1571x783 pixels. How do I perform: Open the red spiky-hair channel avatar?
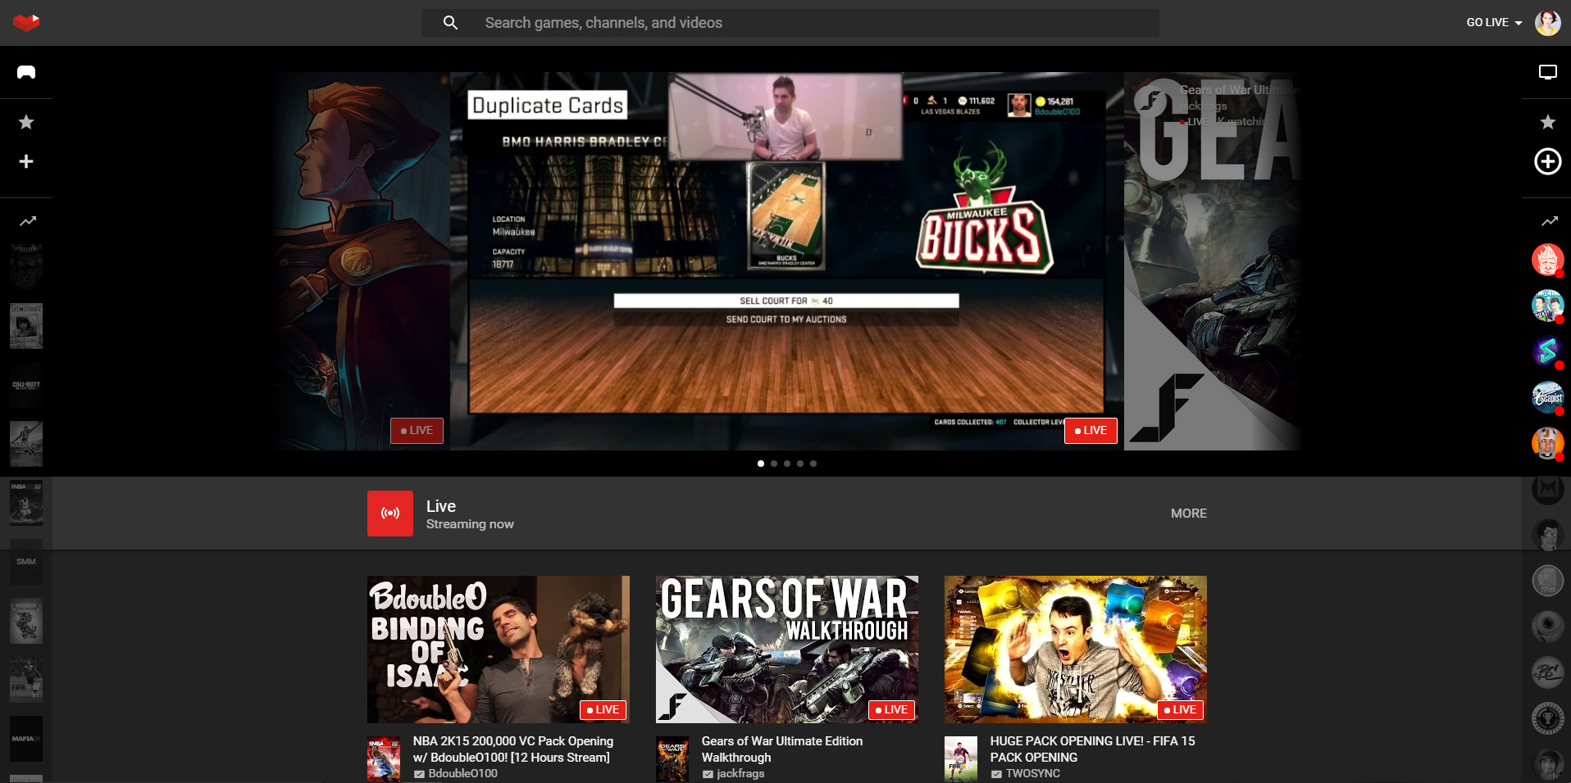coord(1547,260)
